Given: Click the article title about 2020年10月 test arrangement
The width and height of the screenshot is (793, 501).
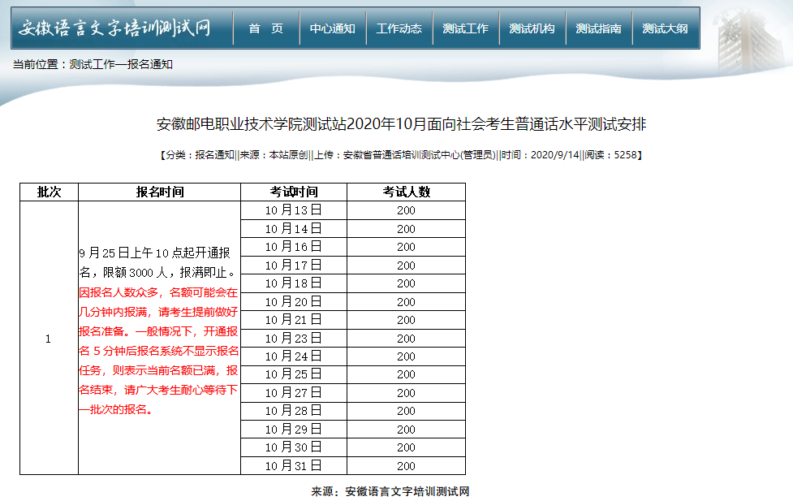Looking at the screenshot, I should (x=401, y=124).
